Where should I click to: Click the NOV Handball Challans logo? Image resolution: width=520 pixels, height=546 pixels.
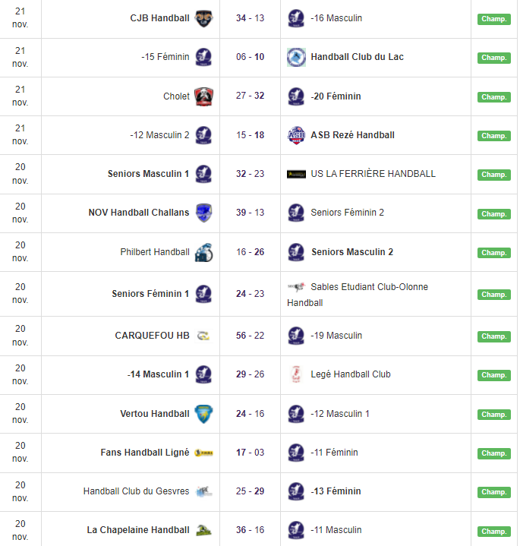[x=203, y=213]
